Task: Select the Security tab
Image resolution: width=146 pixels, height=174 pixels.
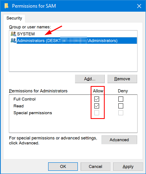Action: [x=14, y=18]
